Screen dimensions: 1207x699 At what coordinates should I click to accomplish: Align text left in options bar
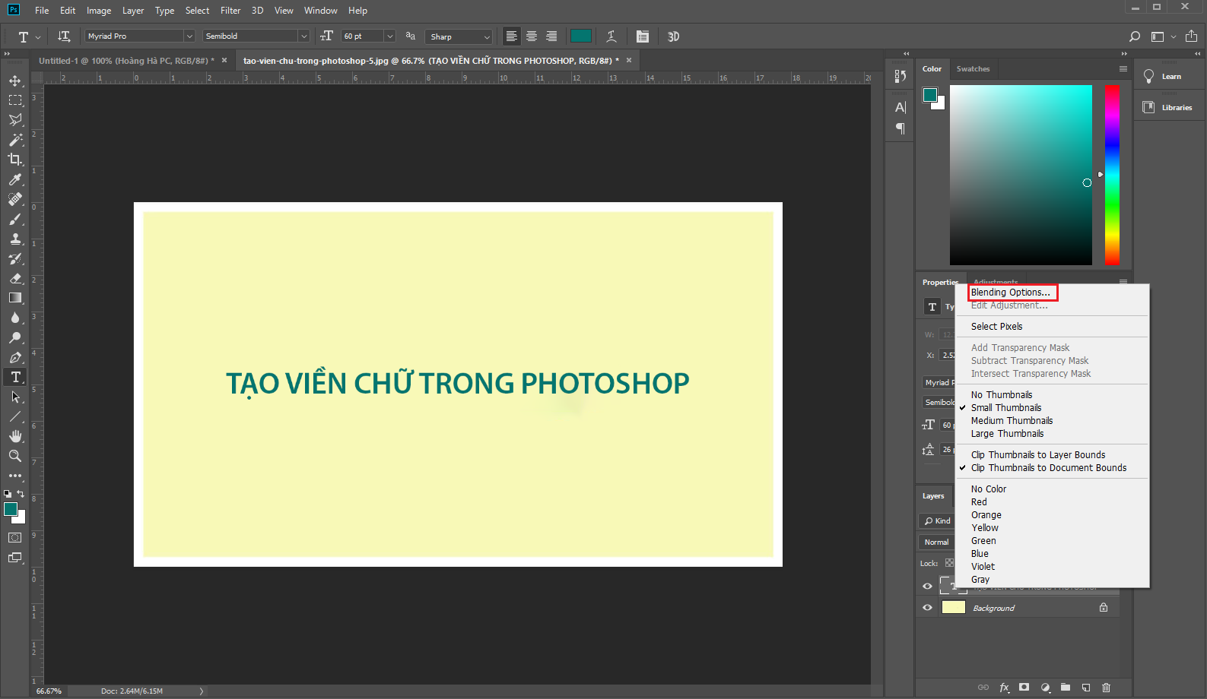point(512,36)
